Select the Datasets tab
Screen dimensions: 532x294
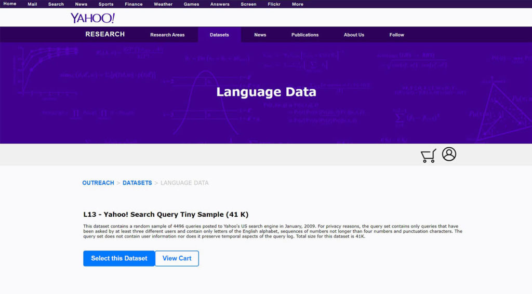coord(219,35)
